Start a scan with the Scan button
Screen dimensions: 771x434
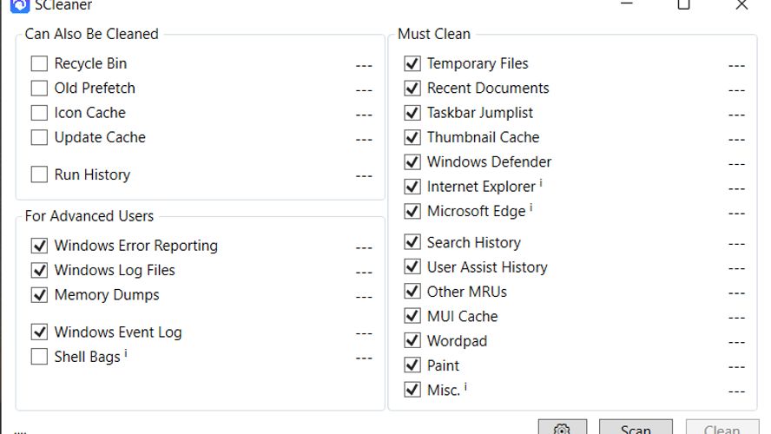point(636,427)
